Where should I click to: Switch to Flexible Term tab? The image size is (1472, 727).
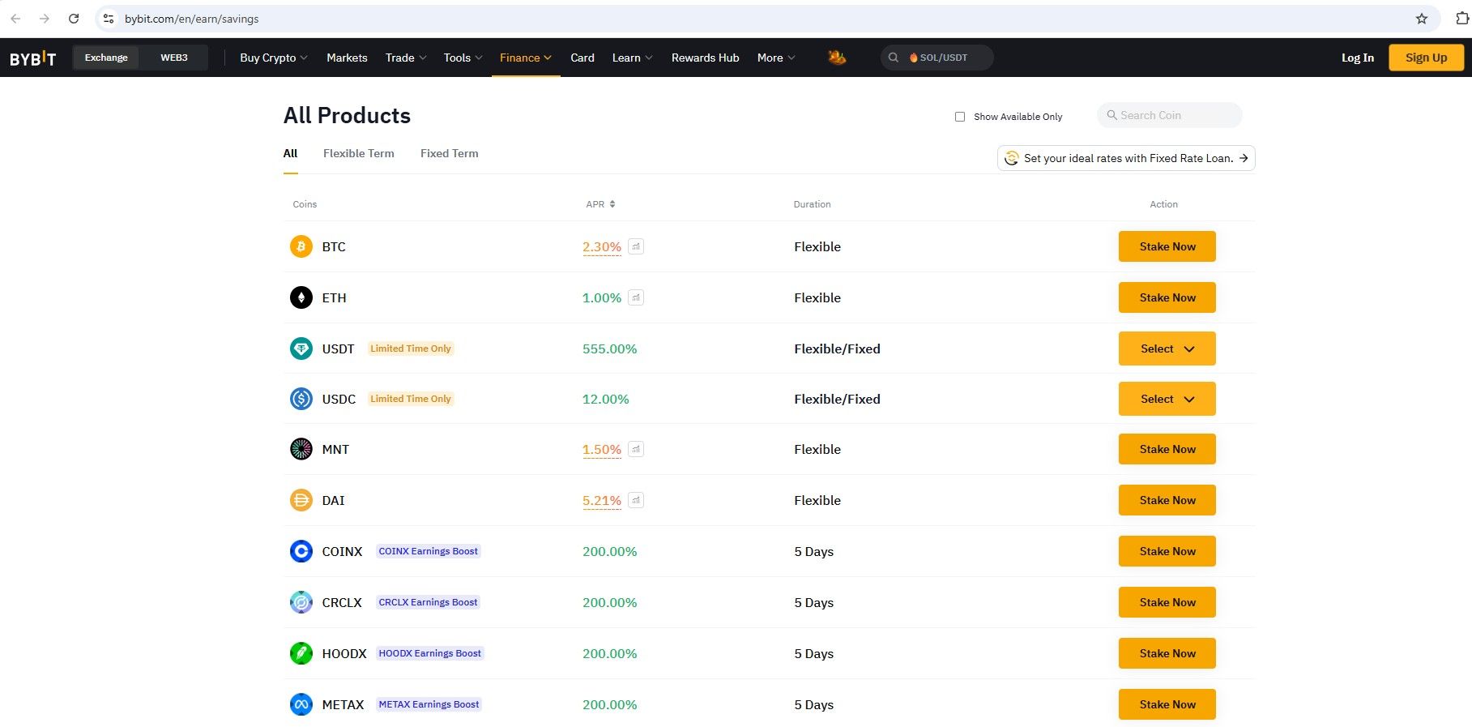[358, 153]
